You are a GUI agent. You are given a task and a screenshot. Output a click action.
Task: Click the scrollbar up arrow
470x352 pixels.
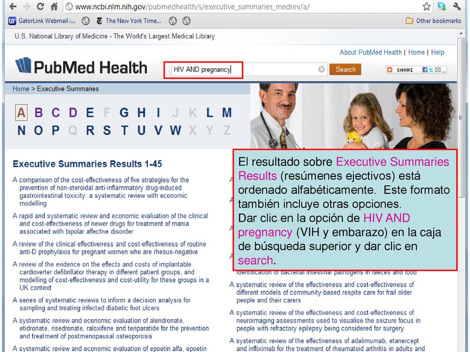[461, 33]
